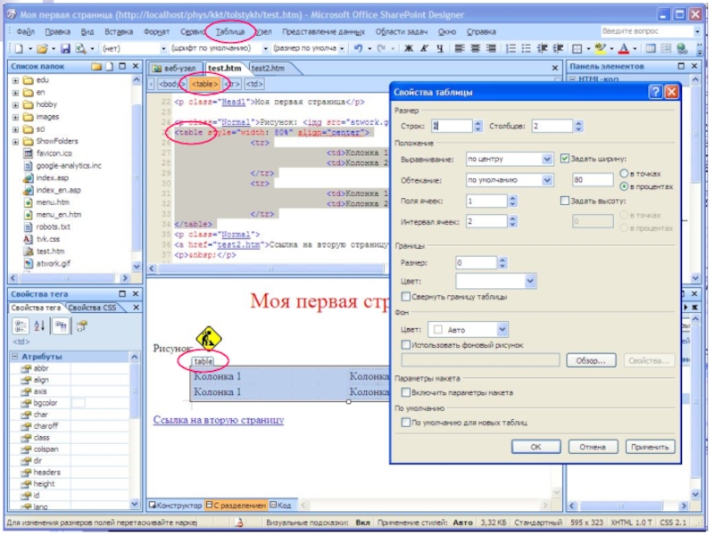
Task: Click the globe hyperlink toolbar icon
Action: (682, 48)
